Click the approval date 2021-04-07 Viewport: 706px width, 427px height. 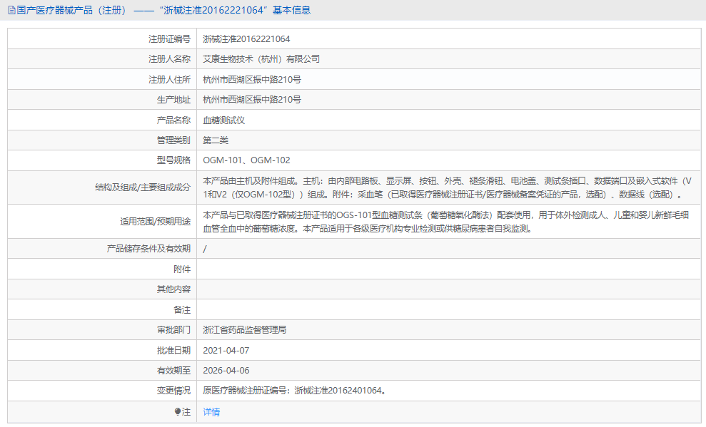(x=227, y=350)
